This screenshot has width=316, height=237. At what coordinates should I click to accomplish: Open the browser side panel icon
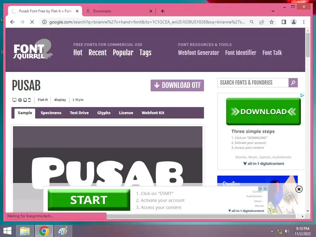[x=284, y=22]
